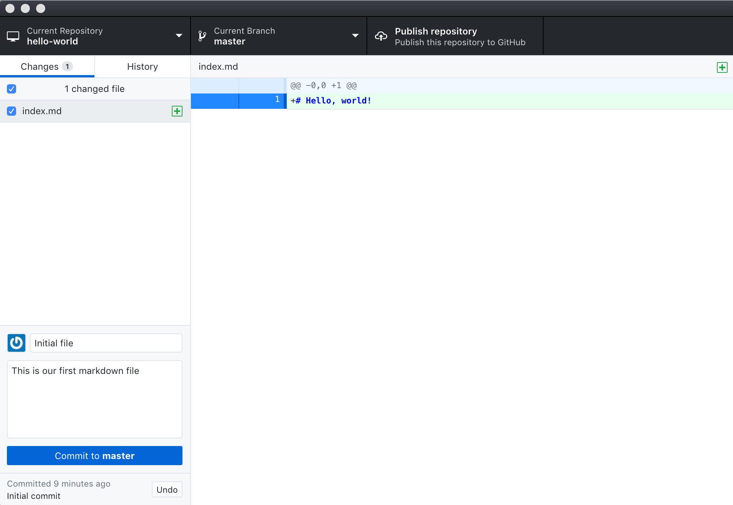Click the green plus icon beside index.md
Screen dimensions: 733x505
[177, 111]
